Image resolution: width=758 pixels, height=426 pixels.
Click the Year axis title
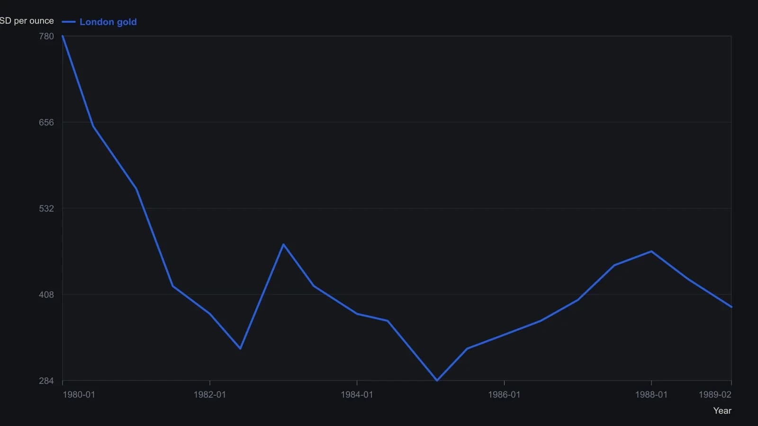(722, 411)
